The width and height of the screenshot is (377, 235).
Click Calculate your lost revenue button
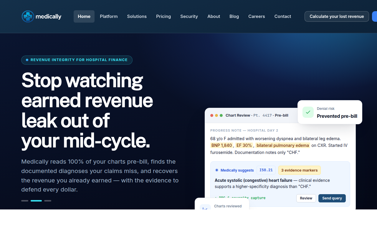tap(337, 16)
